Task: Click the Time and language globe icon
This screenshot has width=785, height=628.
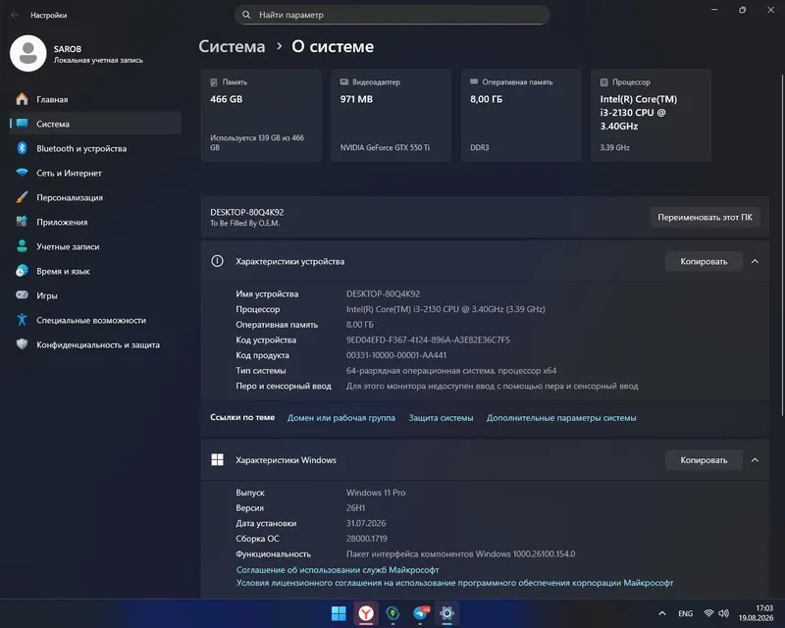Action: point(22,271)
